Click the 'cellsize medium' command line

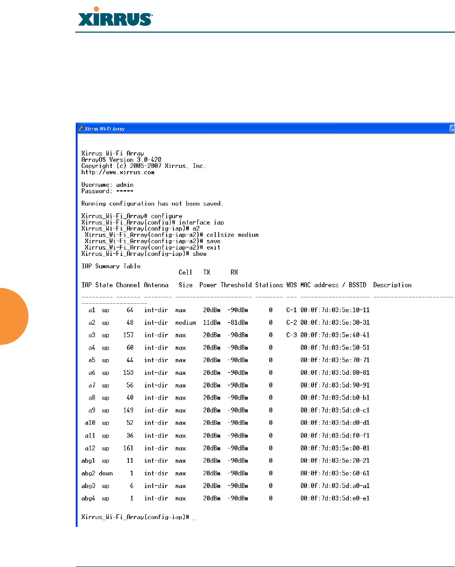click(171, 235)
